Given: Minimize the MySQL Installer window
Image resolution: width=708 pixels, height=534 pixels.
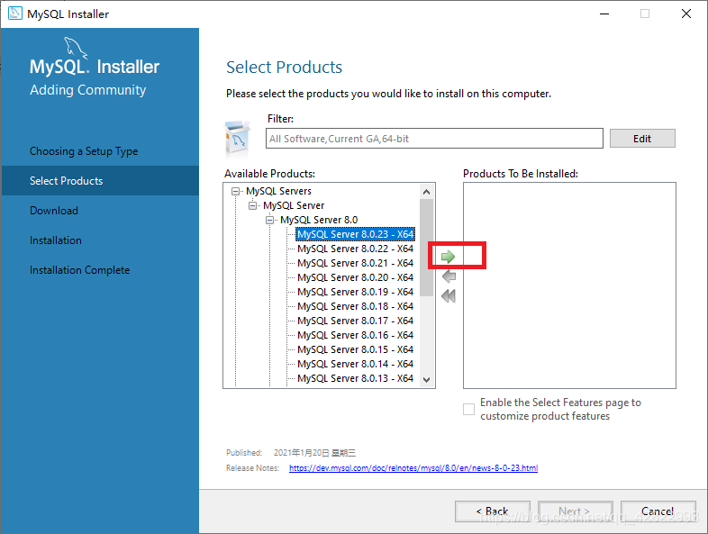Looking at the screenshot, I should click(604, 14).
